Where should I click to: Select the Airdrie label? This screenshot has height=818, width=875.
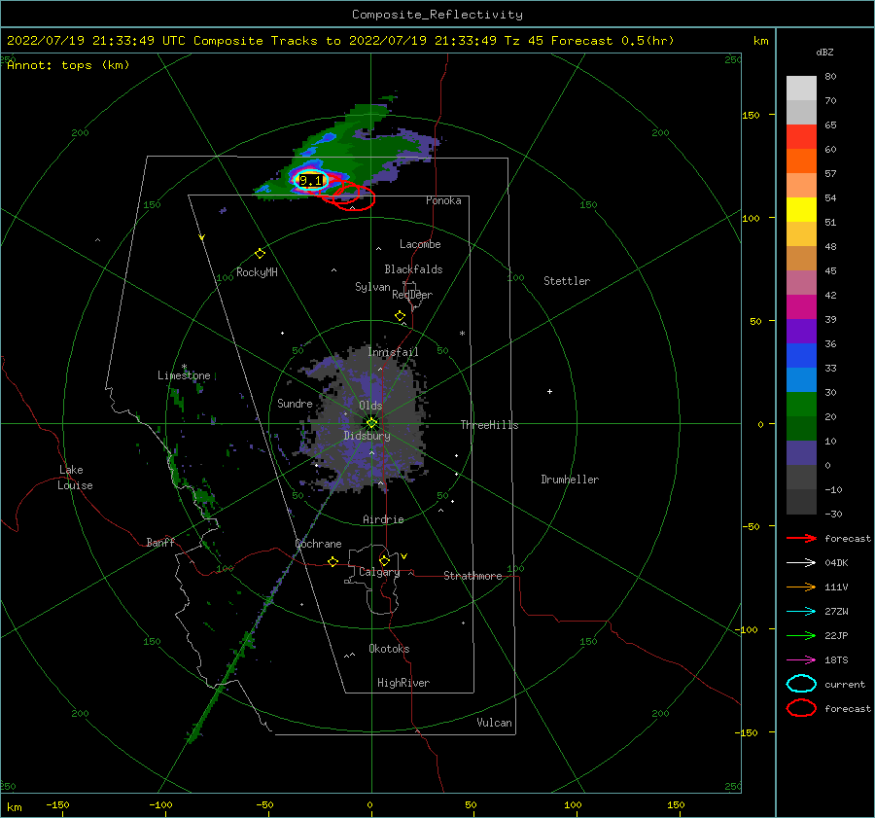[x=383, y=519]
